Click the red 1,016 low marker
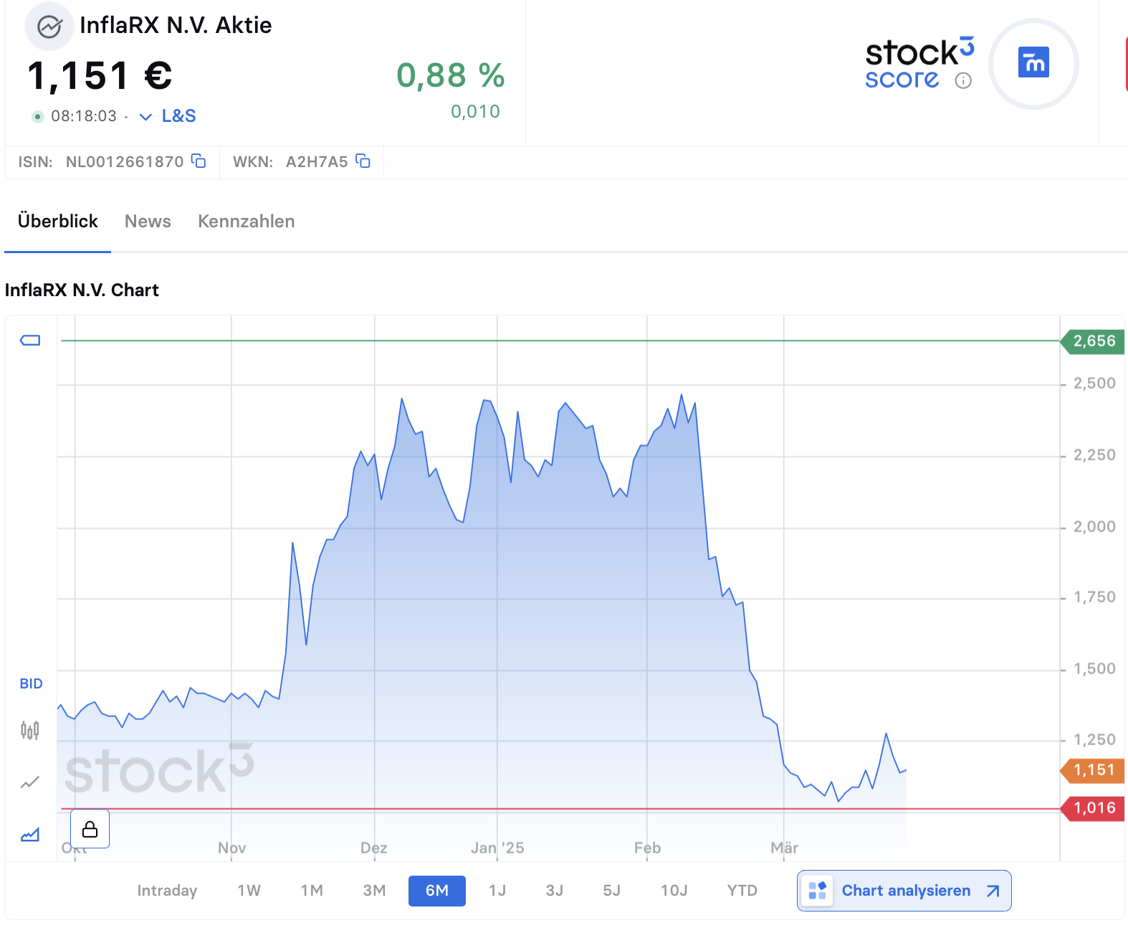This screenshot has width=1128, height=928. (1093, 808)
